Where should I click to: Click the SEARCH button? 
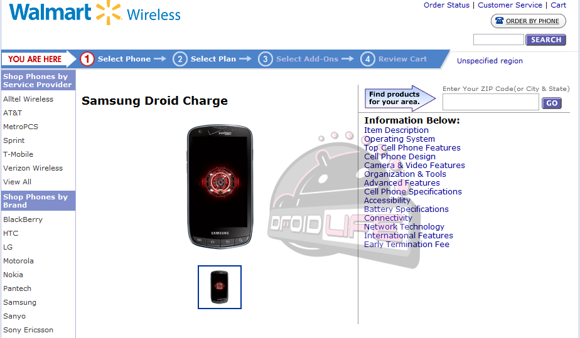click(x=545, y=40)
